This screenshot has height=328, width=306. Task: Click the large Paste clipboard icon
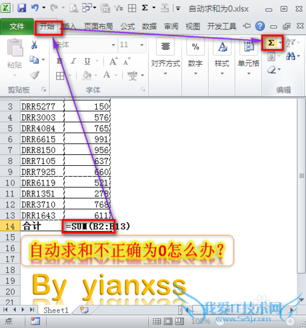click(x=15, y=48)
